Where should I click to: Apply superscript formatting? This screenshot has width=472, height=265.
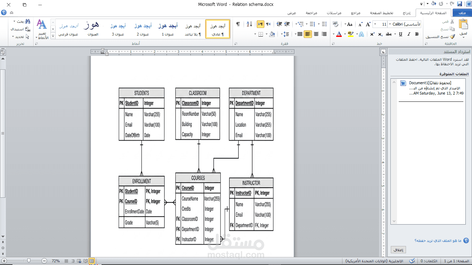372,34
